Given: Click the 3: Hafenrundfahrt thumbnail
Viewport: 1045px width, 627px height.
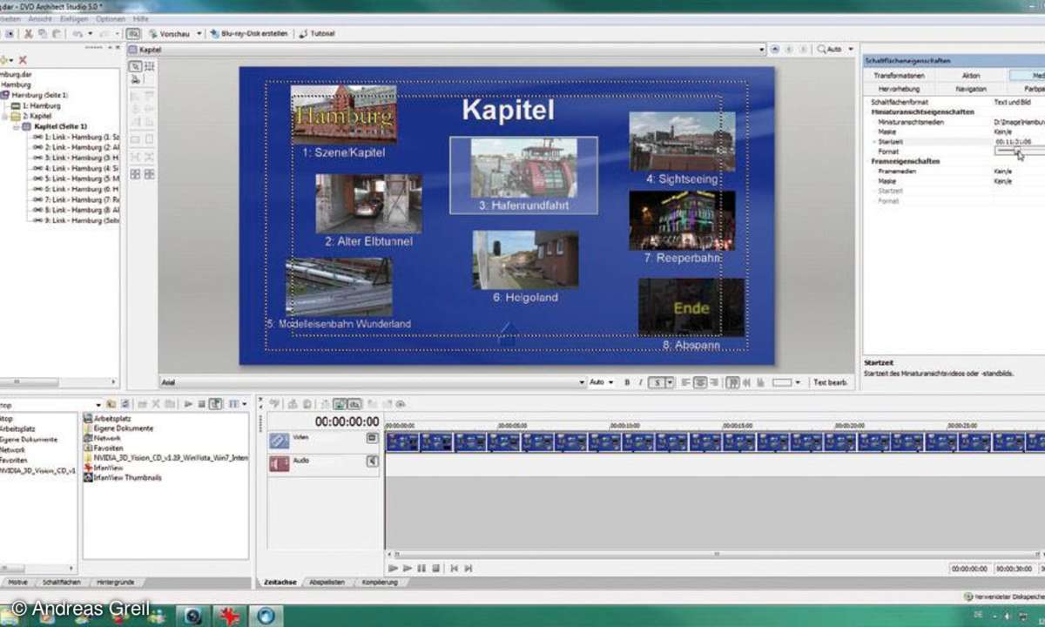Looking at the screenshot, I should pos(523,167).
